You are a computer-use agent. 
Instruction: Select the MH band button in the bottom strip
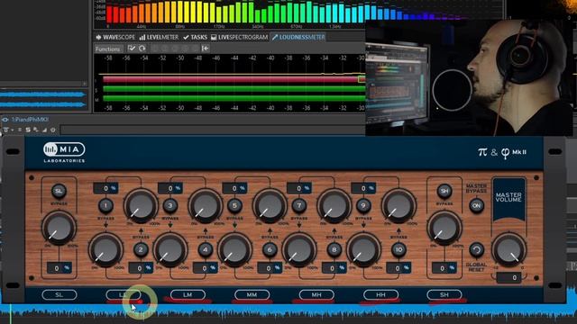(316, 294)
